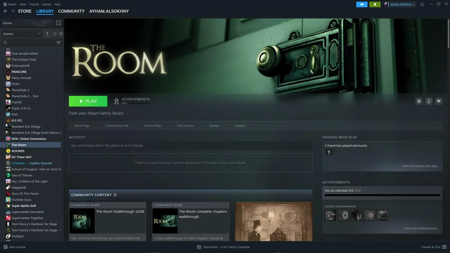
Task: Expand the Games collection dropdown
Action: coord(22,34)
